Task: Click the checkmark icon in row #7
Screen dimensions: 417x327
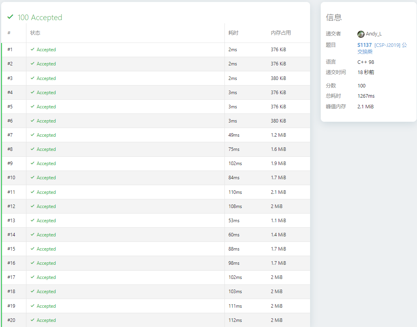Action: (x=32, y=135)
